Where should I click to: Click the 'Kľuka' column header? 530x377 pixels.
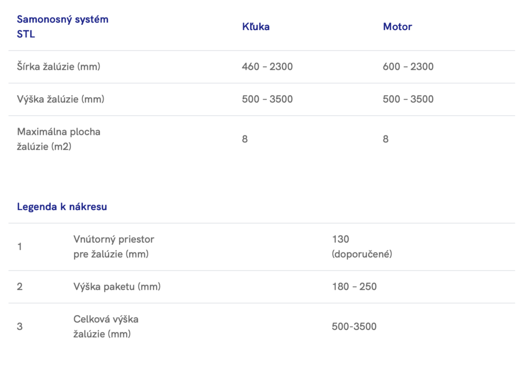(x=256, y=27)
